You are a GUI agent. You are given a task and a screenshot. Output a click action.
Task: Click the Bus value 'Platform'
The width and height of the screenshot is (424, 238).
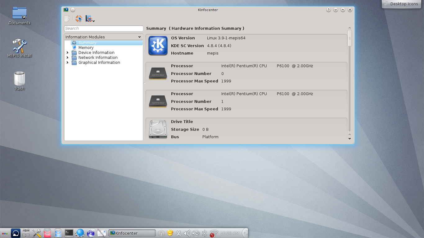pyautogui.click(x=210, y=137)
